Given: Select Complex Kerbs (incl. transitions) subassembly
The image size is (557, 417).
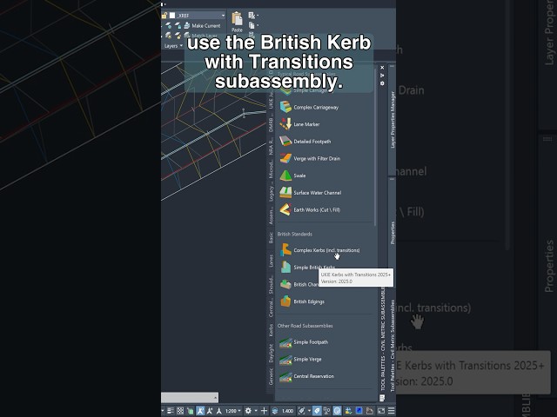Looking at the screenshot, I should point(319,250).
